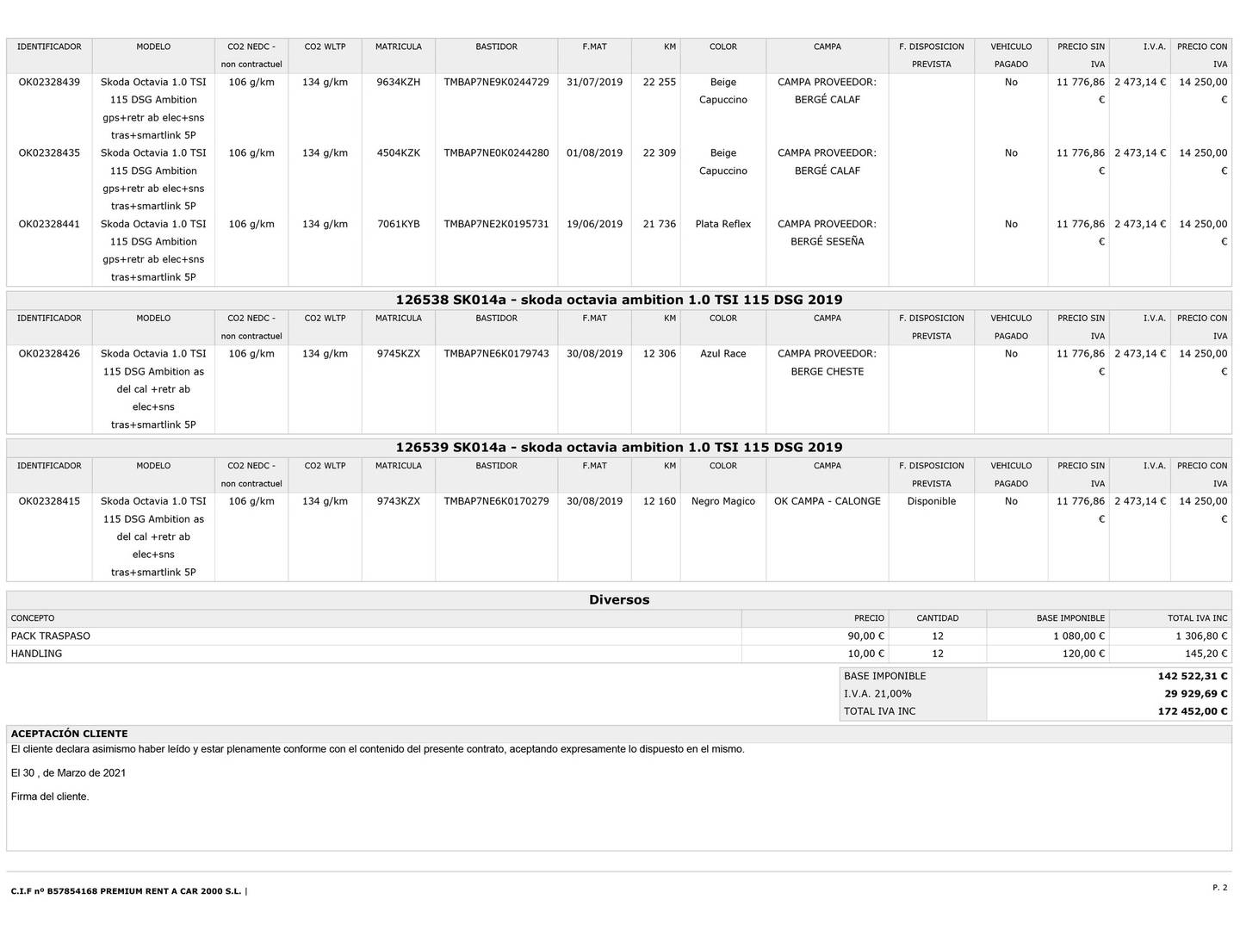Select bastidor TMBAP7NE0K0244280
This screenshot has width=1240, height=930.
496,153
